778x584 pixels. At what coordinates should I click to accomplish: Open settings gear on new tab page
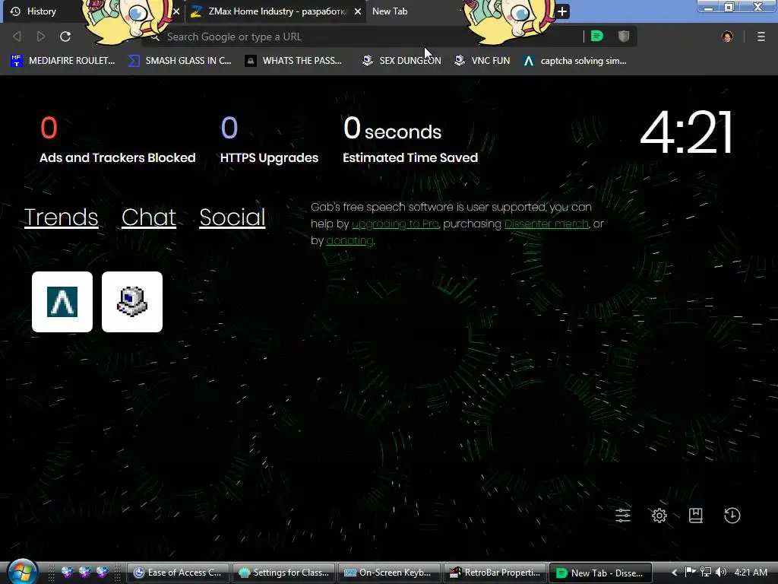659,516
